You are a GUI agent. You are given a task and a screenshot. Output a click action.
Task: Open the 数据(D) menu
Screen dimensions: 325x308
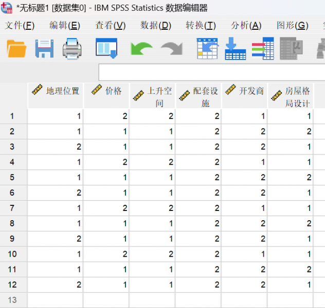tap(156, 26)
